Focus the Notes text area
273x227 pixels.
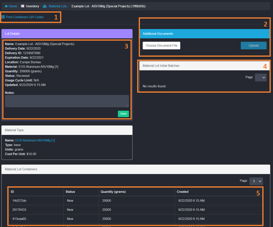click(67, 101)
